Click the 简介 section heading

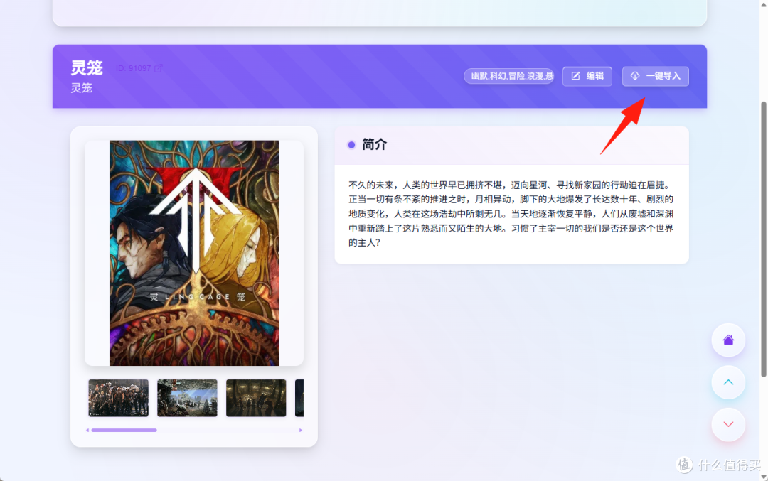(374, 144)
